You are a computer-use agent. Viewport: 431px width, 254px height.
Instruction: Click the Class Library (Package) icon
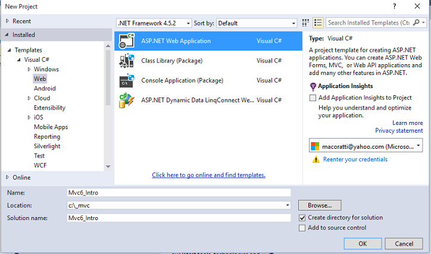127,61
